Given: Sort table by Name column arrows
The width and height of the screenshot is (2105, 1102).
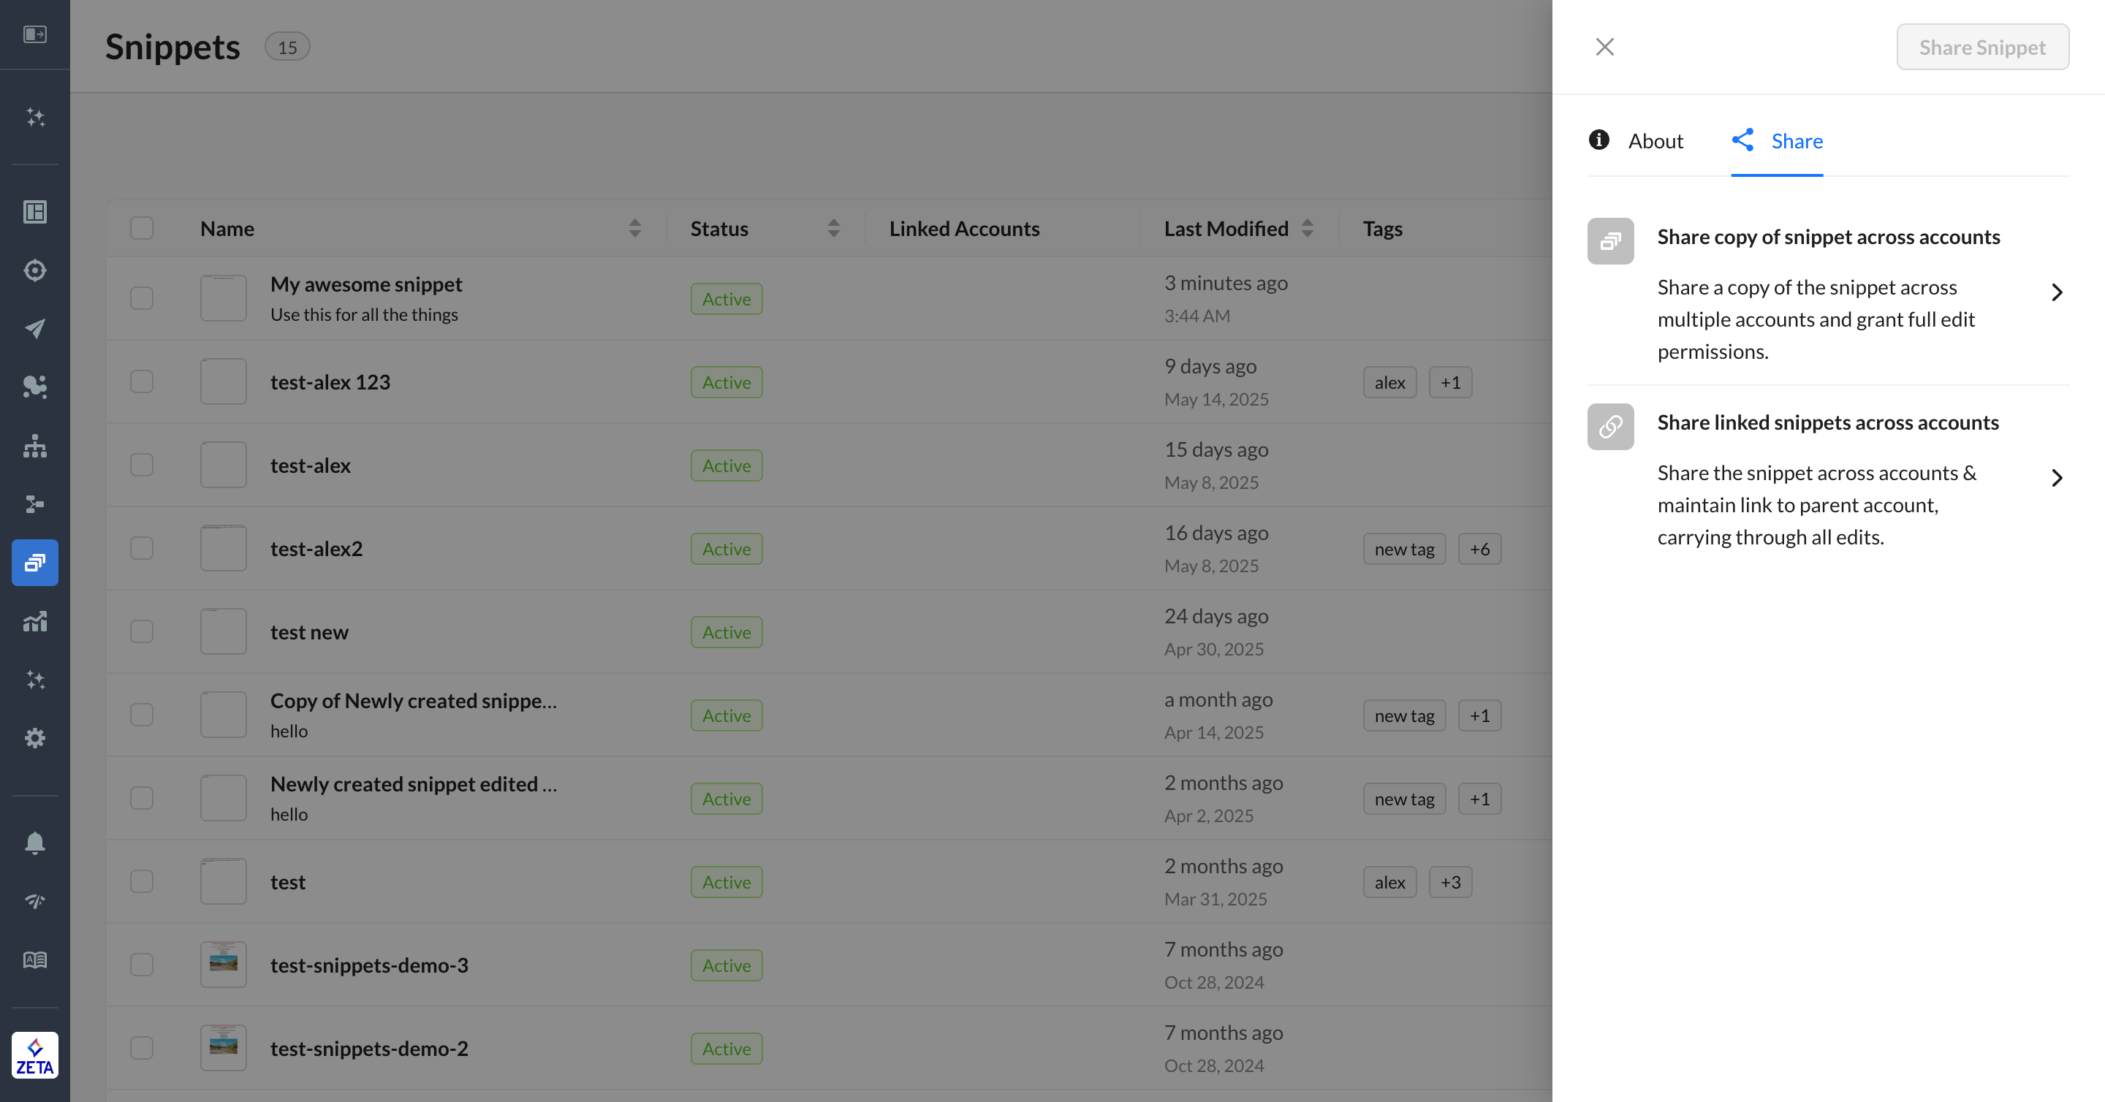Looking at the screenshot, I should click(x=634, y=228).
